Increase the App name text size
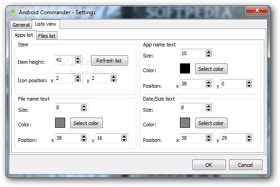 click(208, 51)
